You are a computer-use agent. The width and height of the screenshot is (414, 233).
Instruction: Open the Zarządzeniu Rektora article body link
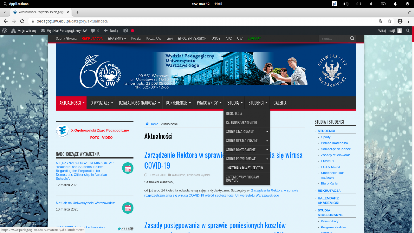221,193
